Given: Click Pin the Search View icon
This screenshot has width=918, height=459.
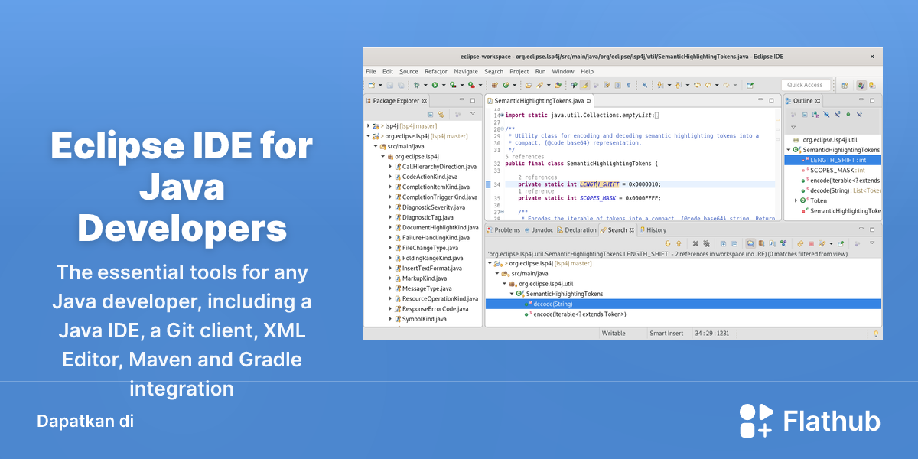Looking at the screenshot, I should (x=841, y=244).
